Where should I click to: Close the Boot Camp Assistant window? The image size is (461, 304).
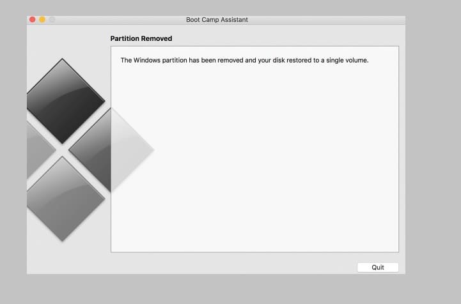tap(33, 20)
